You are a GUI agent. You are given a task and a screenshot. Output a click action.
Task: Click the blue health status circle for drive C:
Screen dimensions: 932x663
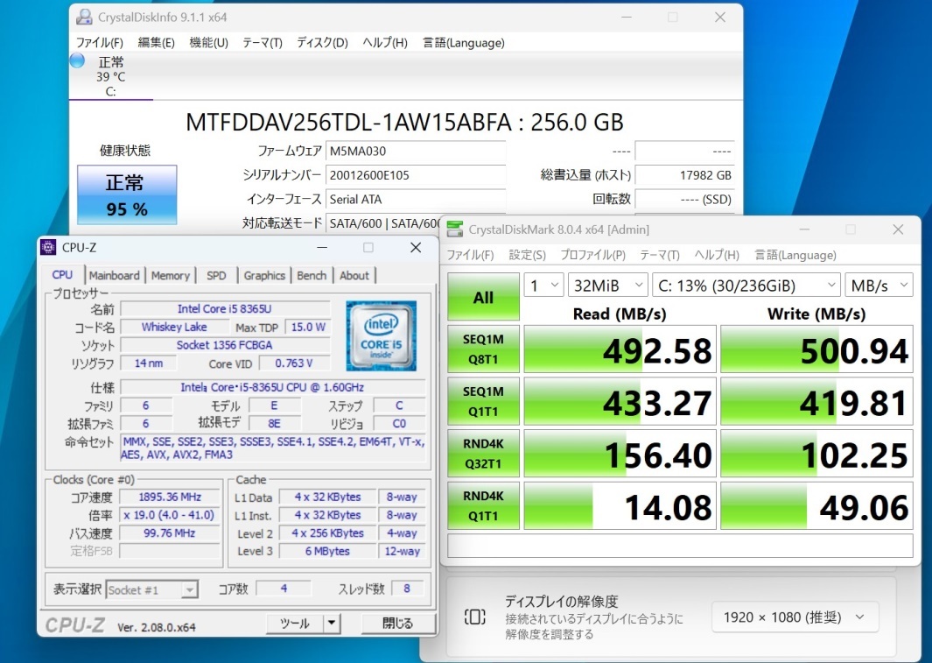pyautogui.click(x=77, y=60)
